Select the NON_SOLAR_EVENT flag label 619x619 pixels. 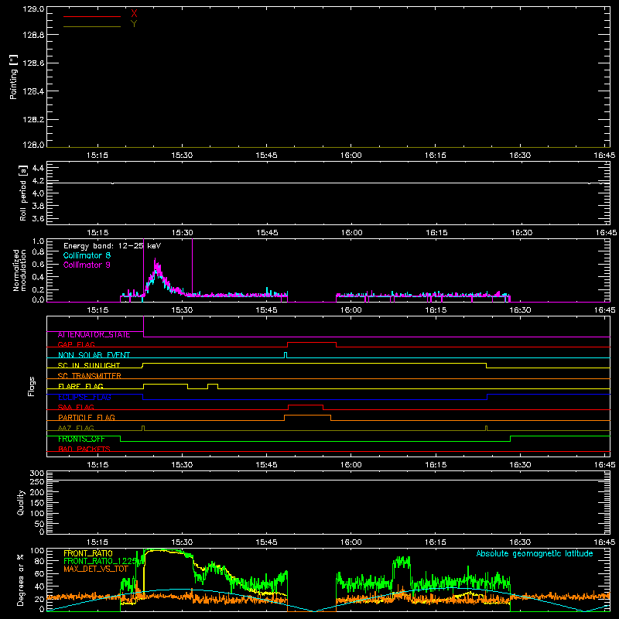[94, 355]
